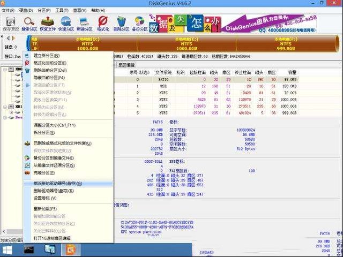Click the DiskGenius taskbar icon
This screenshot has height=257, width=343.
[x=71, y=250]
